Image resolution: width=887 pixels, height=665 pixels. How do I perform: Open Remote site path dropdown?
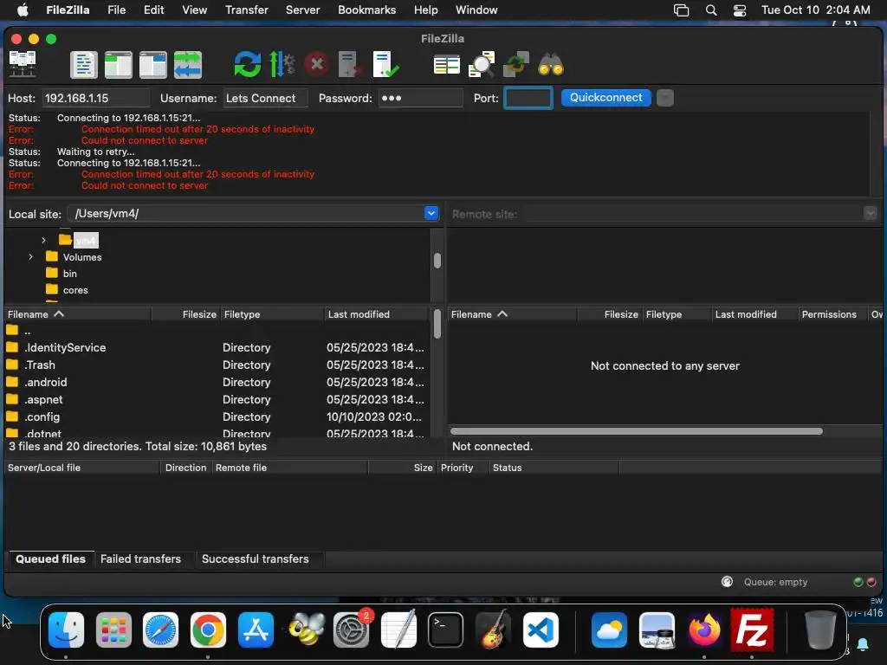[870, 213]
